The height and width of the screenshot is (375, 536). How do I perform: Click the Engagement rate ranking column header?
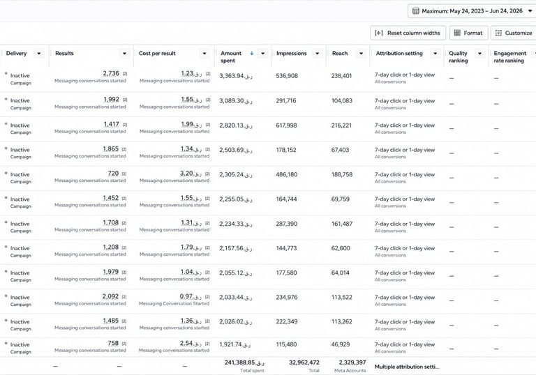(510, 56)
